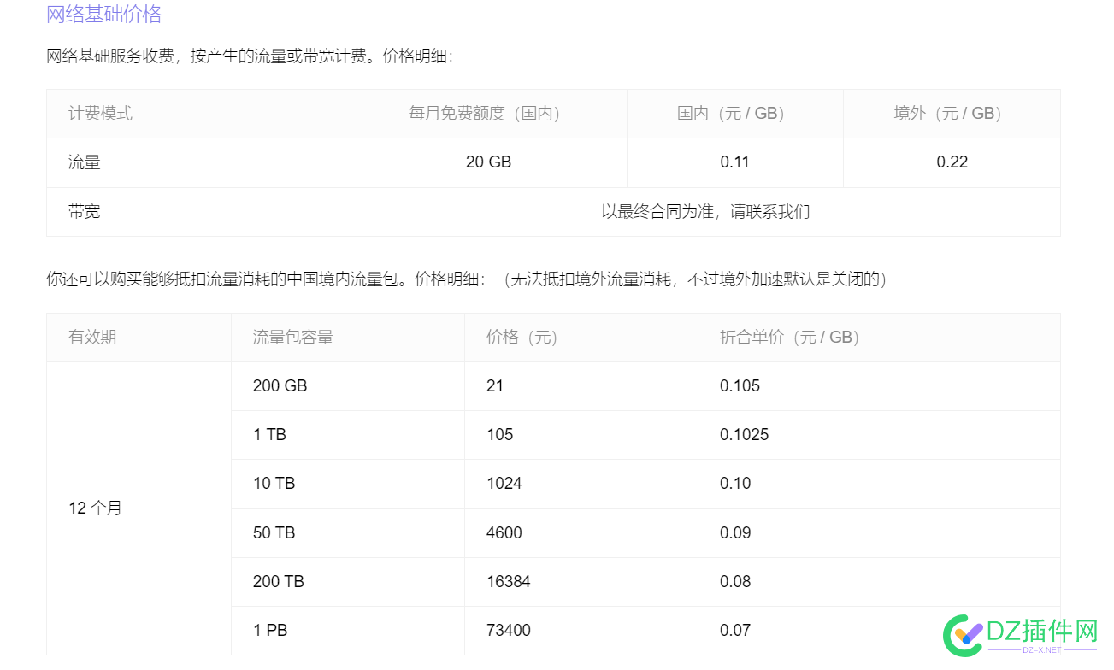Image resolution: width=1114 pixels, height=670 pixels.
Task: Select the 有效期 column header
Action: coord(139,338)
